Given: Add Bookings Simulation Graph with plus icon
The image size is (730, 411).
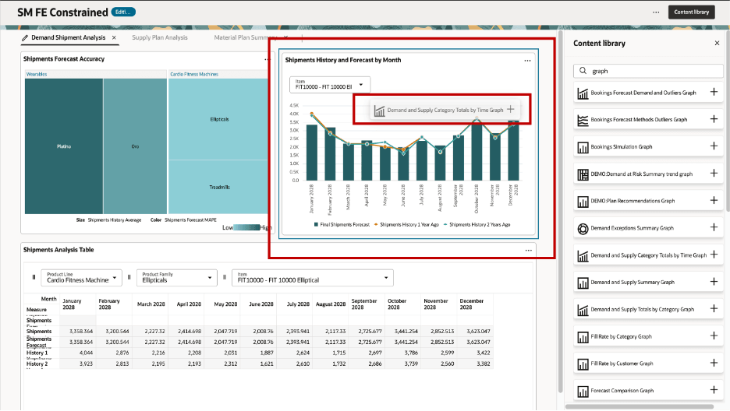Looking at the screenshot, I should coord(714,146).
